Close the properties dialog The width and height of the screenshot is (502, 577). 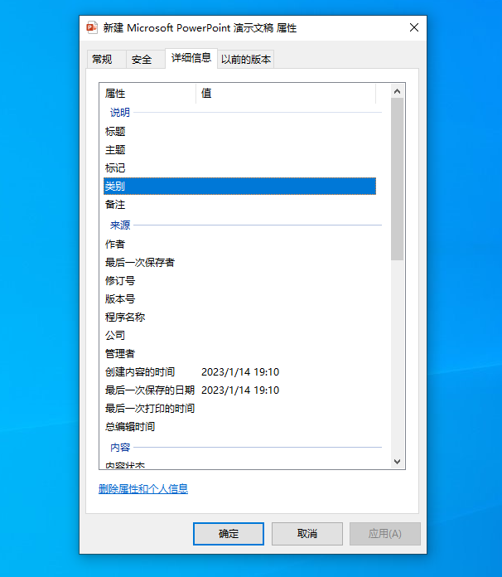point(414,27)
